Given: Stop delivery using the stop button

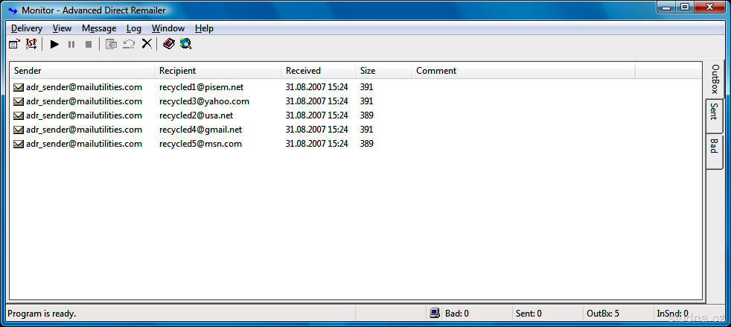Looking at the screenshot, I should pyautogui.click(x=89, y=44).
